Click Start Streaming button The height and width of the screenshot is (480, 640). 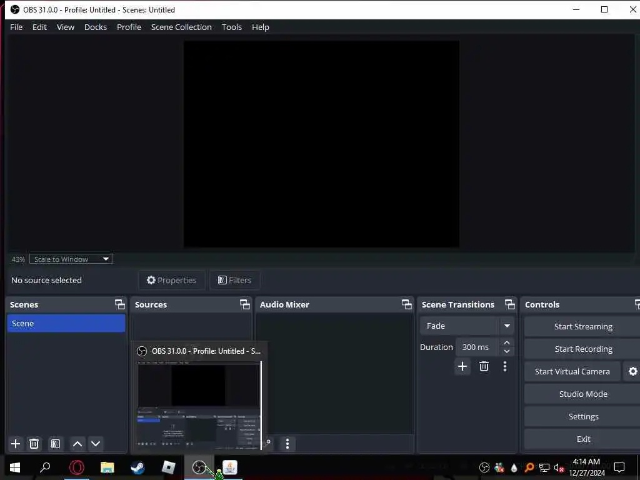[x=582, y=326]
